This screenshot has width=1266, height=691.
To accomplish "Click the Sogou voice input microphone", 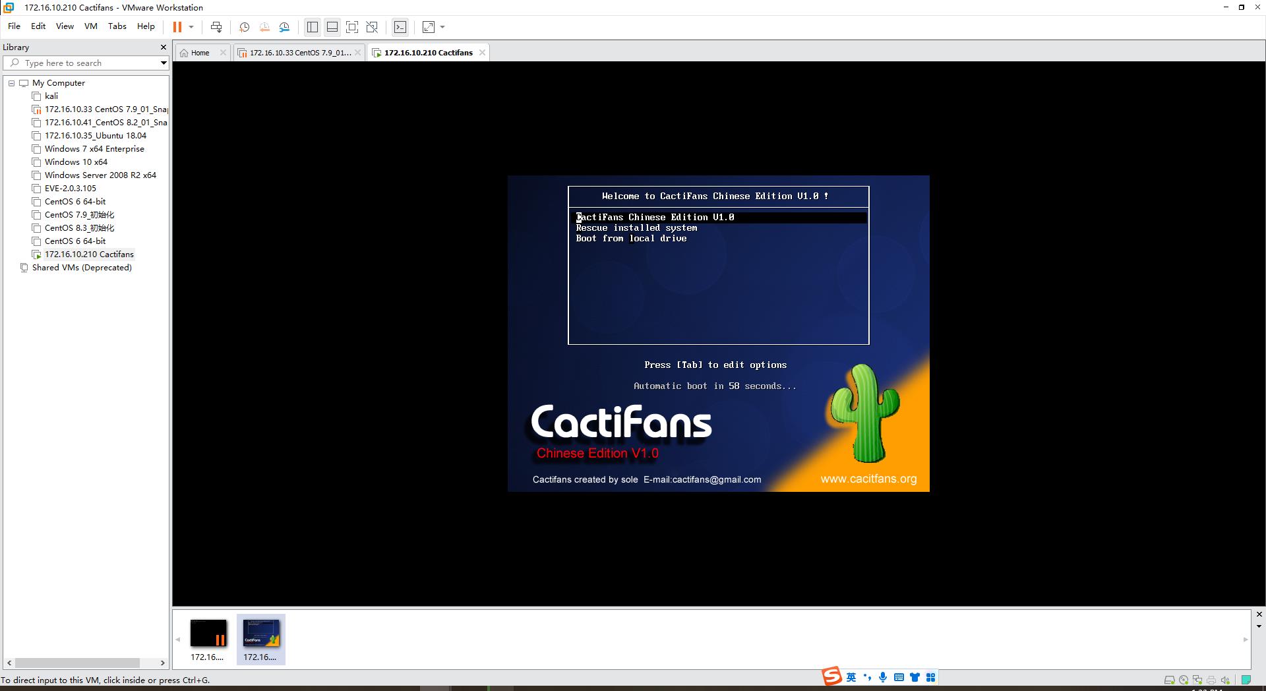I will coord(883,677).
